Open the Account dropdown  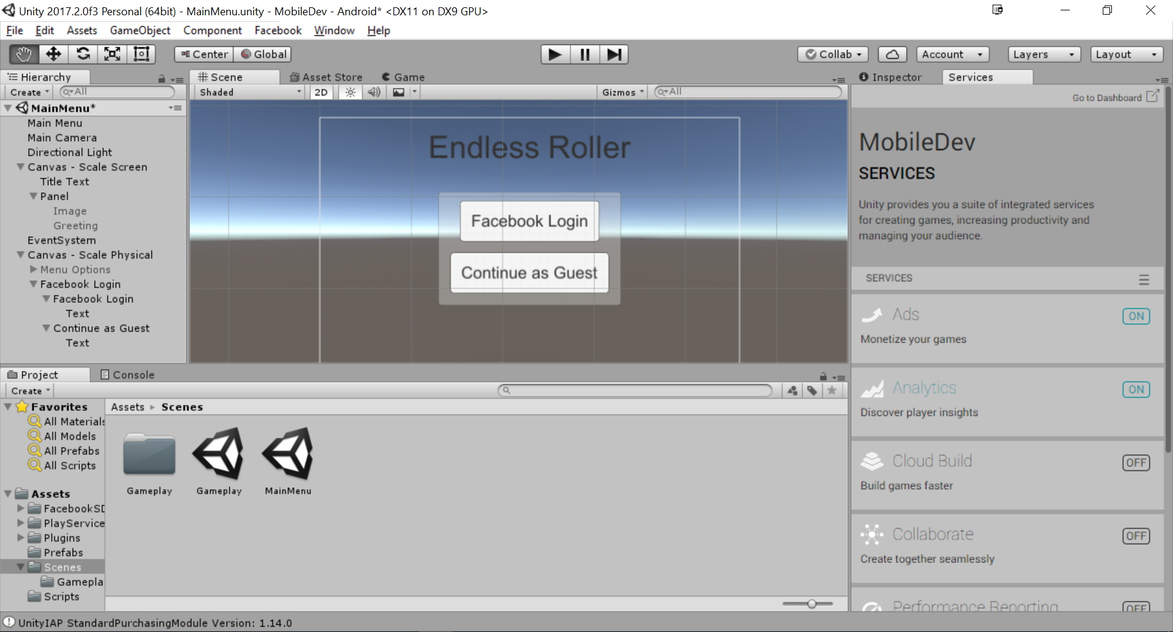(952, 54)
